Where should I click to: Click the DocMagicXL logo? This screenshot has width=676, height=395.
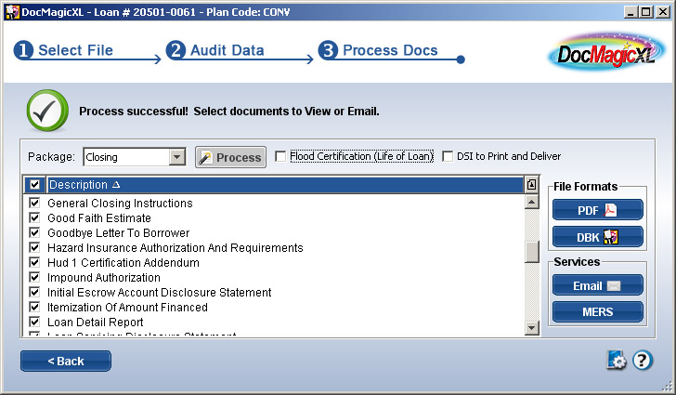607,52
